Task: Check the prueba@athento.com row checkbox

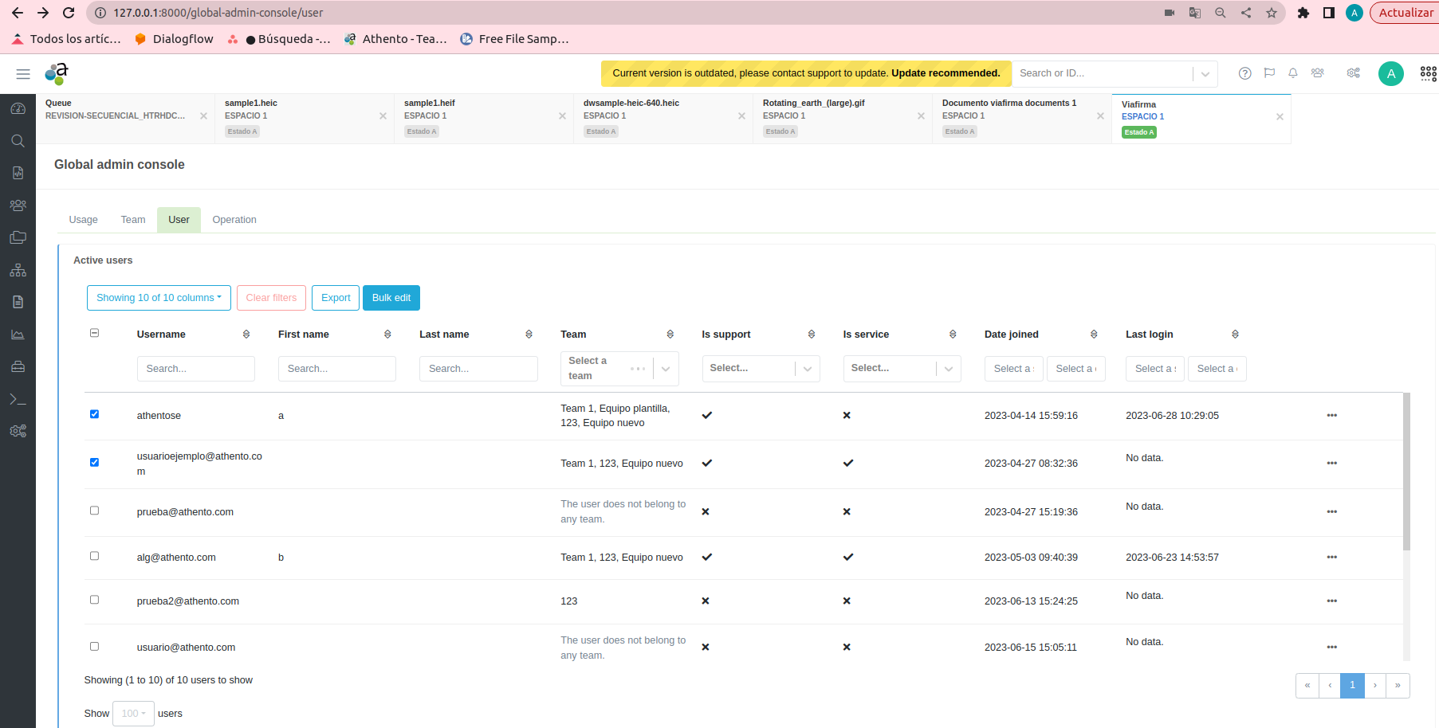Action: coord(94,511)
